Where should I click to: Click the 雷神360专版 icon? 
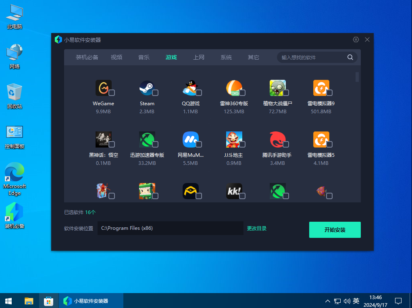click(234, 88)
